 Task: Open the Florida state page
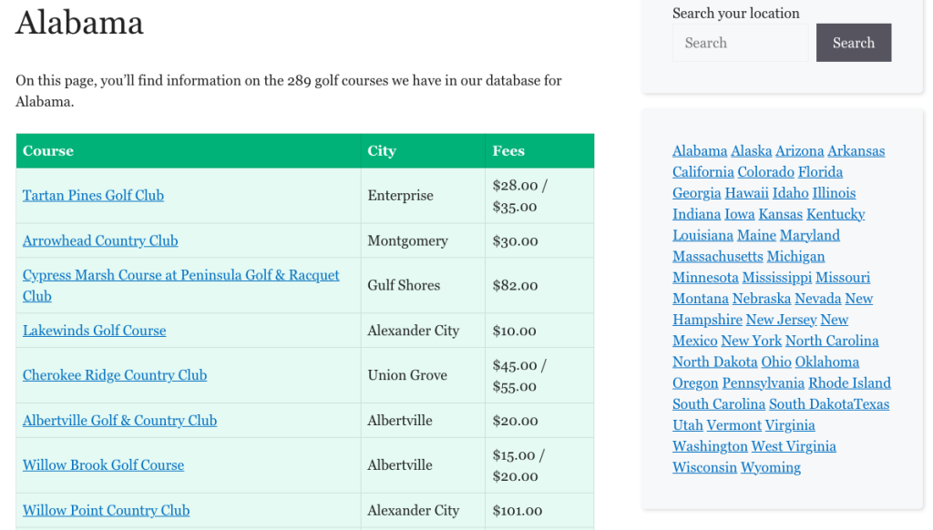[x=820, y=172]
